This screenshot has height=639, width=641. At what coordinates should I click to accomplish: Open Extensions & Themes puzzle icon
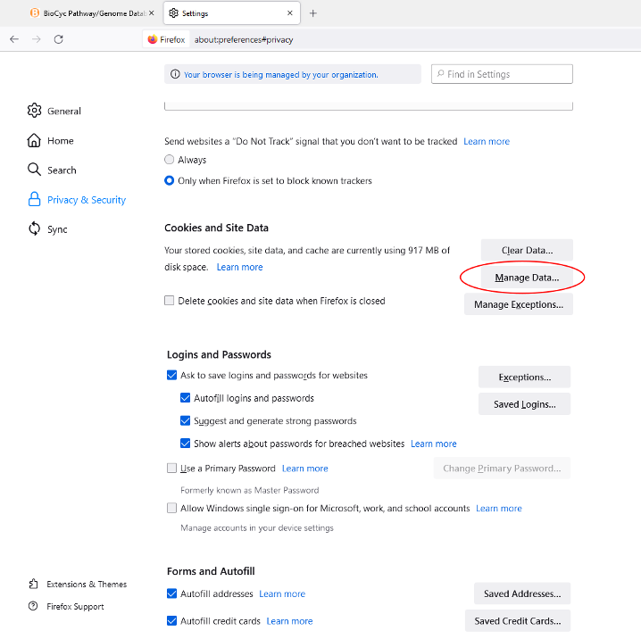tap(33, 584)
